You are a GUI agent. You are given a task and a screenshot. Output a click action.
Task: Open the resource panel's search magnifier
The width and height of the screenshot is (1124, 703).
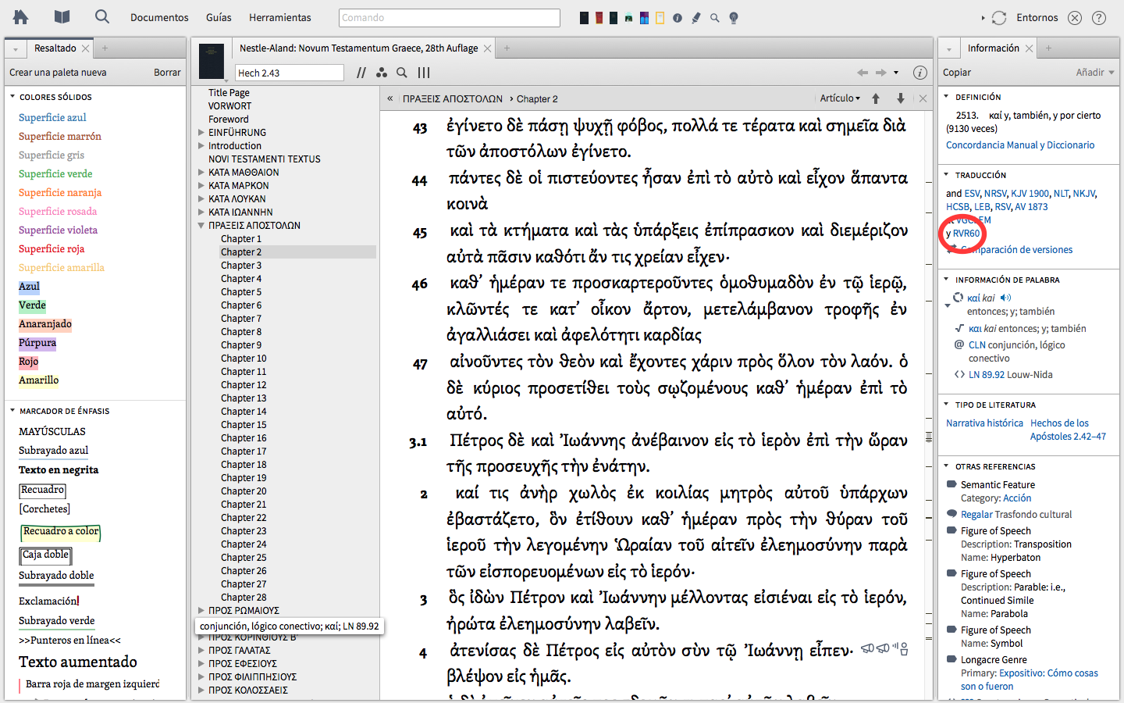pyautogui.click(x=402, y=73)
